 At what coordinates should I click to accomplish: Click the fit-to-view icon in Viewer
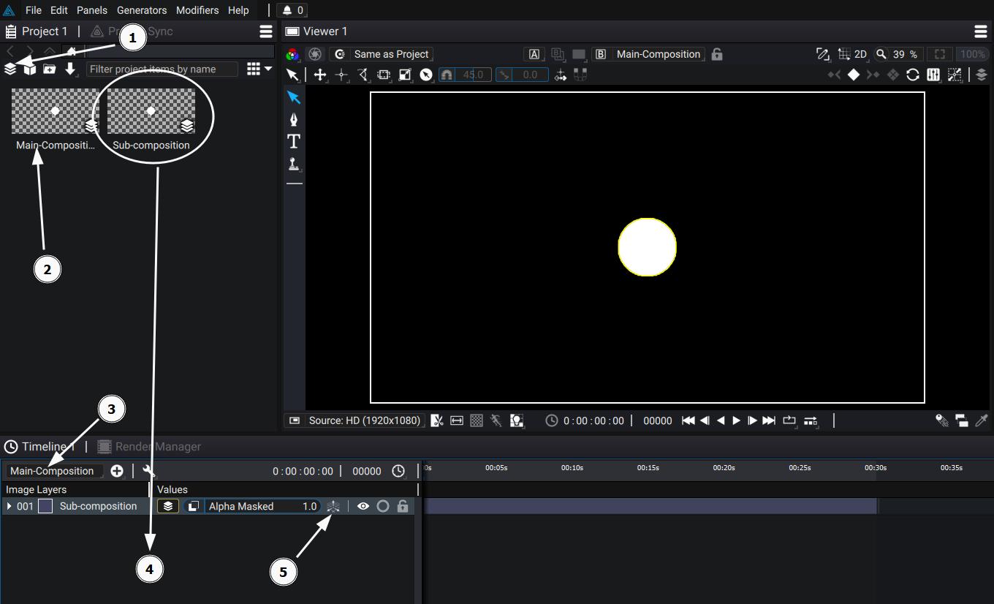[941, 54]
